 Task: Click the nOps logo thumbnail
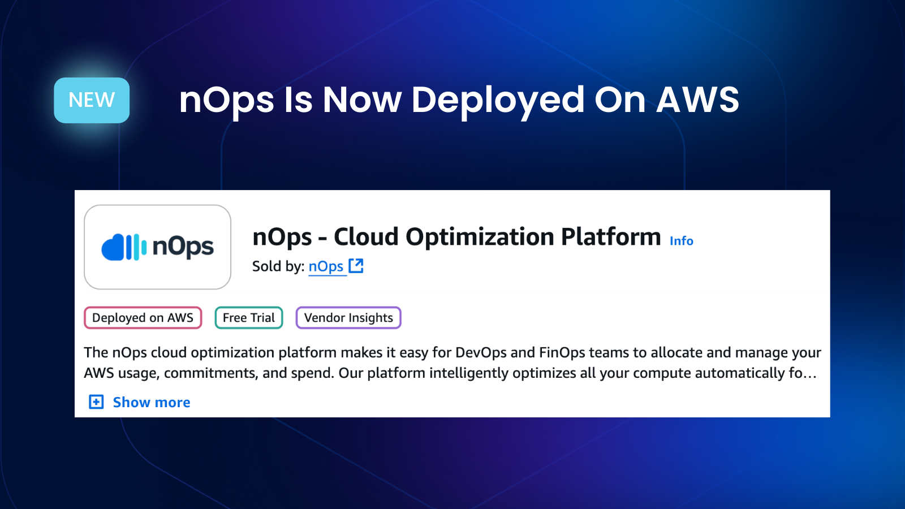click(157, 247)
